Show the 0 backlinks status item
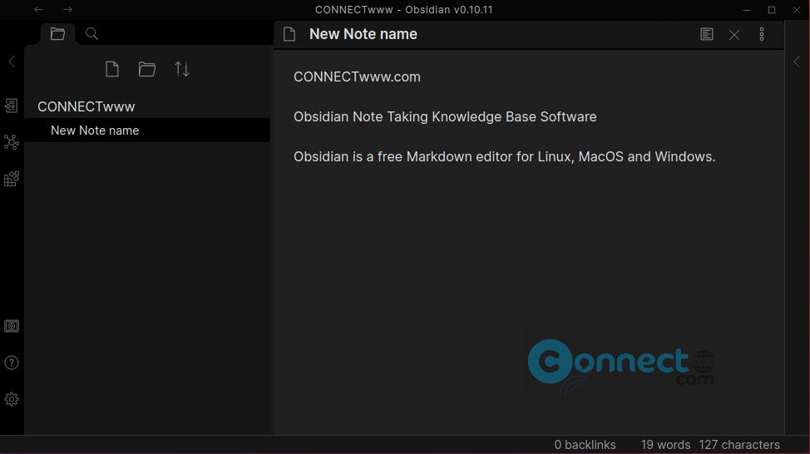This screenshot has width=810, height=454. (x=585, y=445)
